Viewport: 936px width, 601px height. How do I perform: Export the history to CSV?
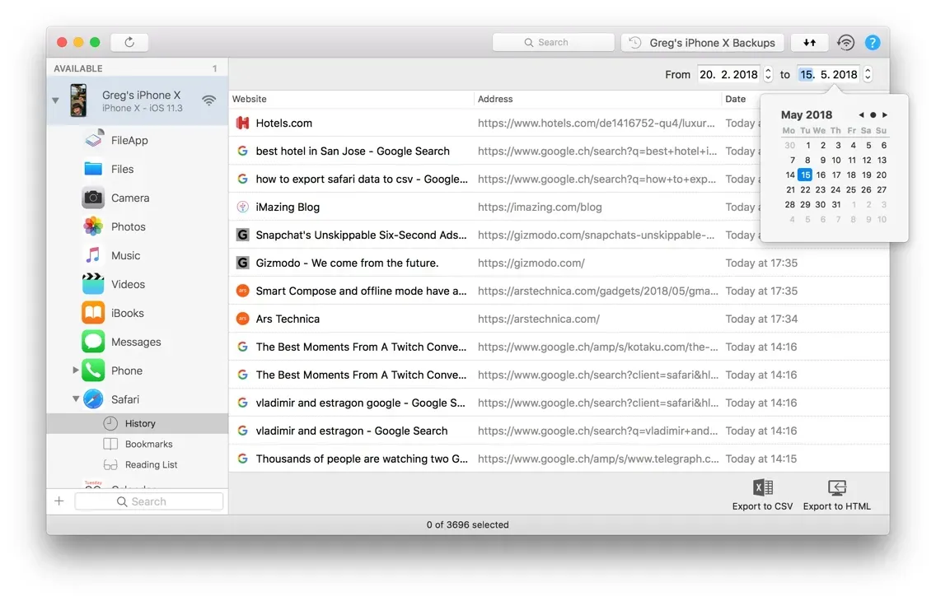point(761,494)
